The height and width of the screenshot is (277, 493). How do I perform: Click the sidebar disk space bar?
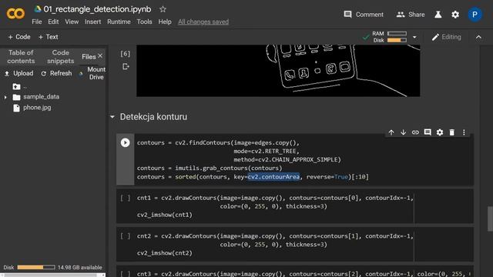point(36,267)
